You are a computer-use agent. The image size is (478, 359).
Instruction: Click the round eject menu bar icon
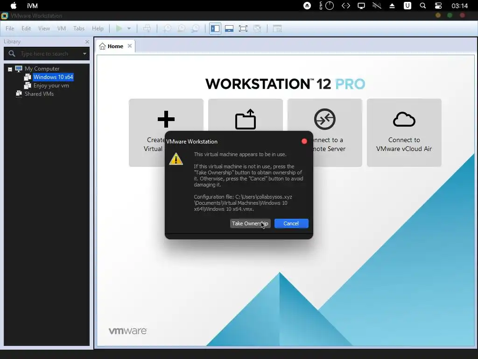point(307,6)
